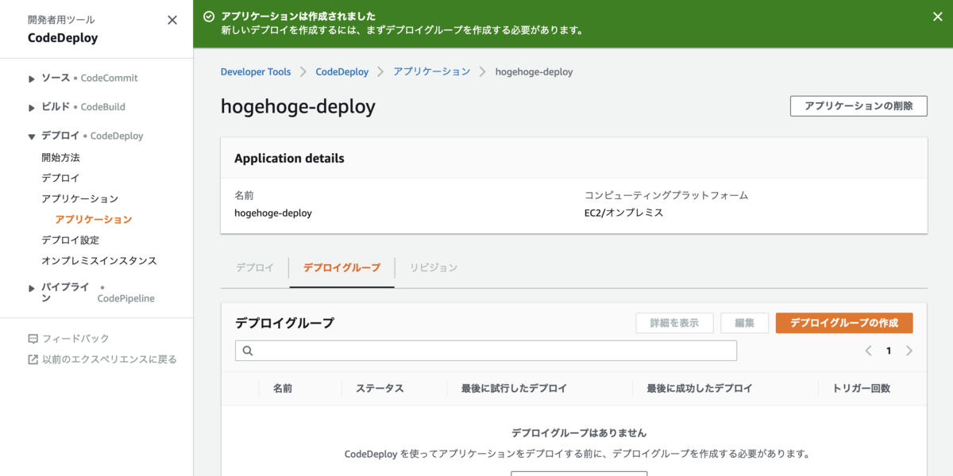Select page number 1 in pagination
This screenshot has width=953, height=476.
coord(889,351)
